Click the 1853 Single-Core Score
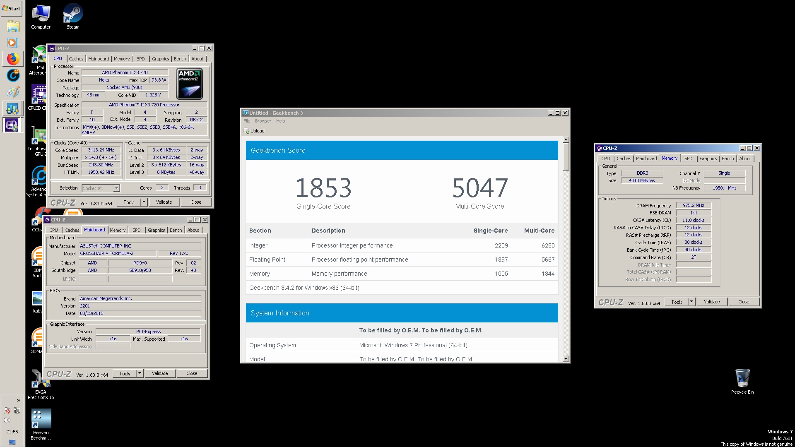This screenshot has width=795, height=447. coord(323,188)
